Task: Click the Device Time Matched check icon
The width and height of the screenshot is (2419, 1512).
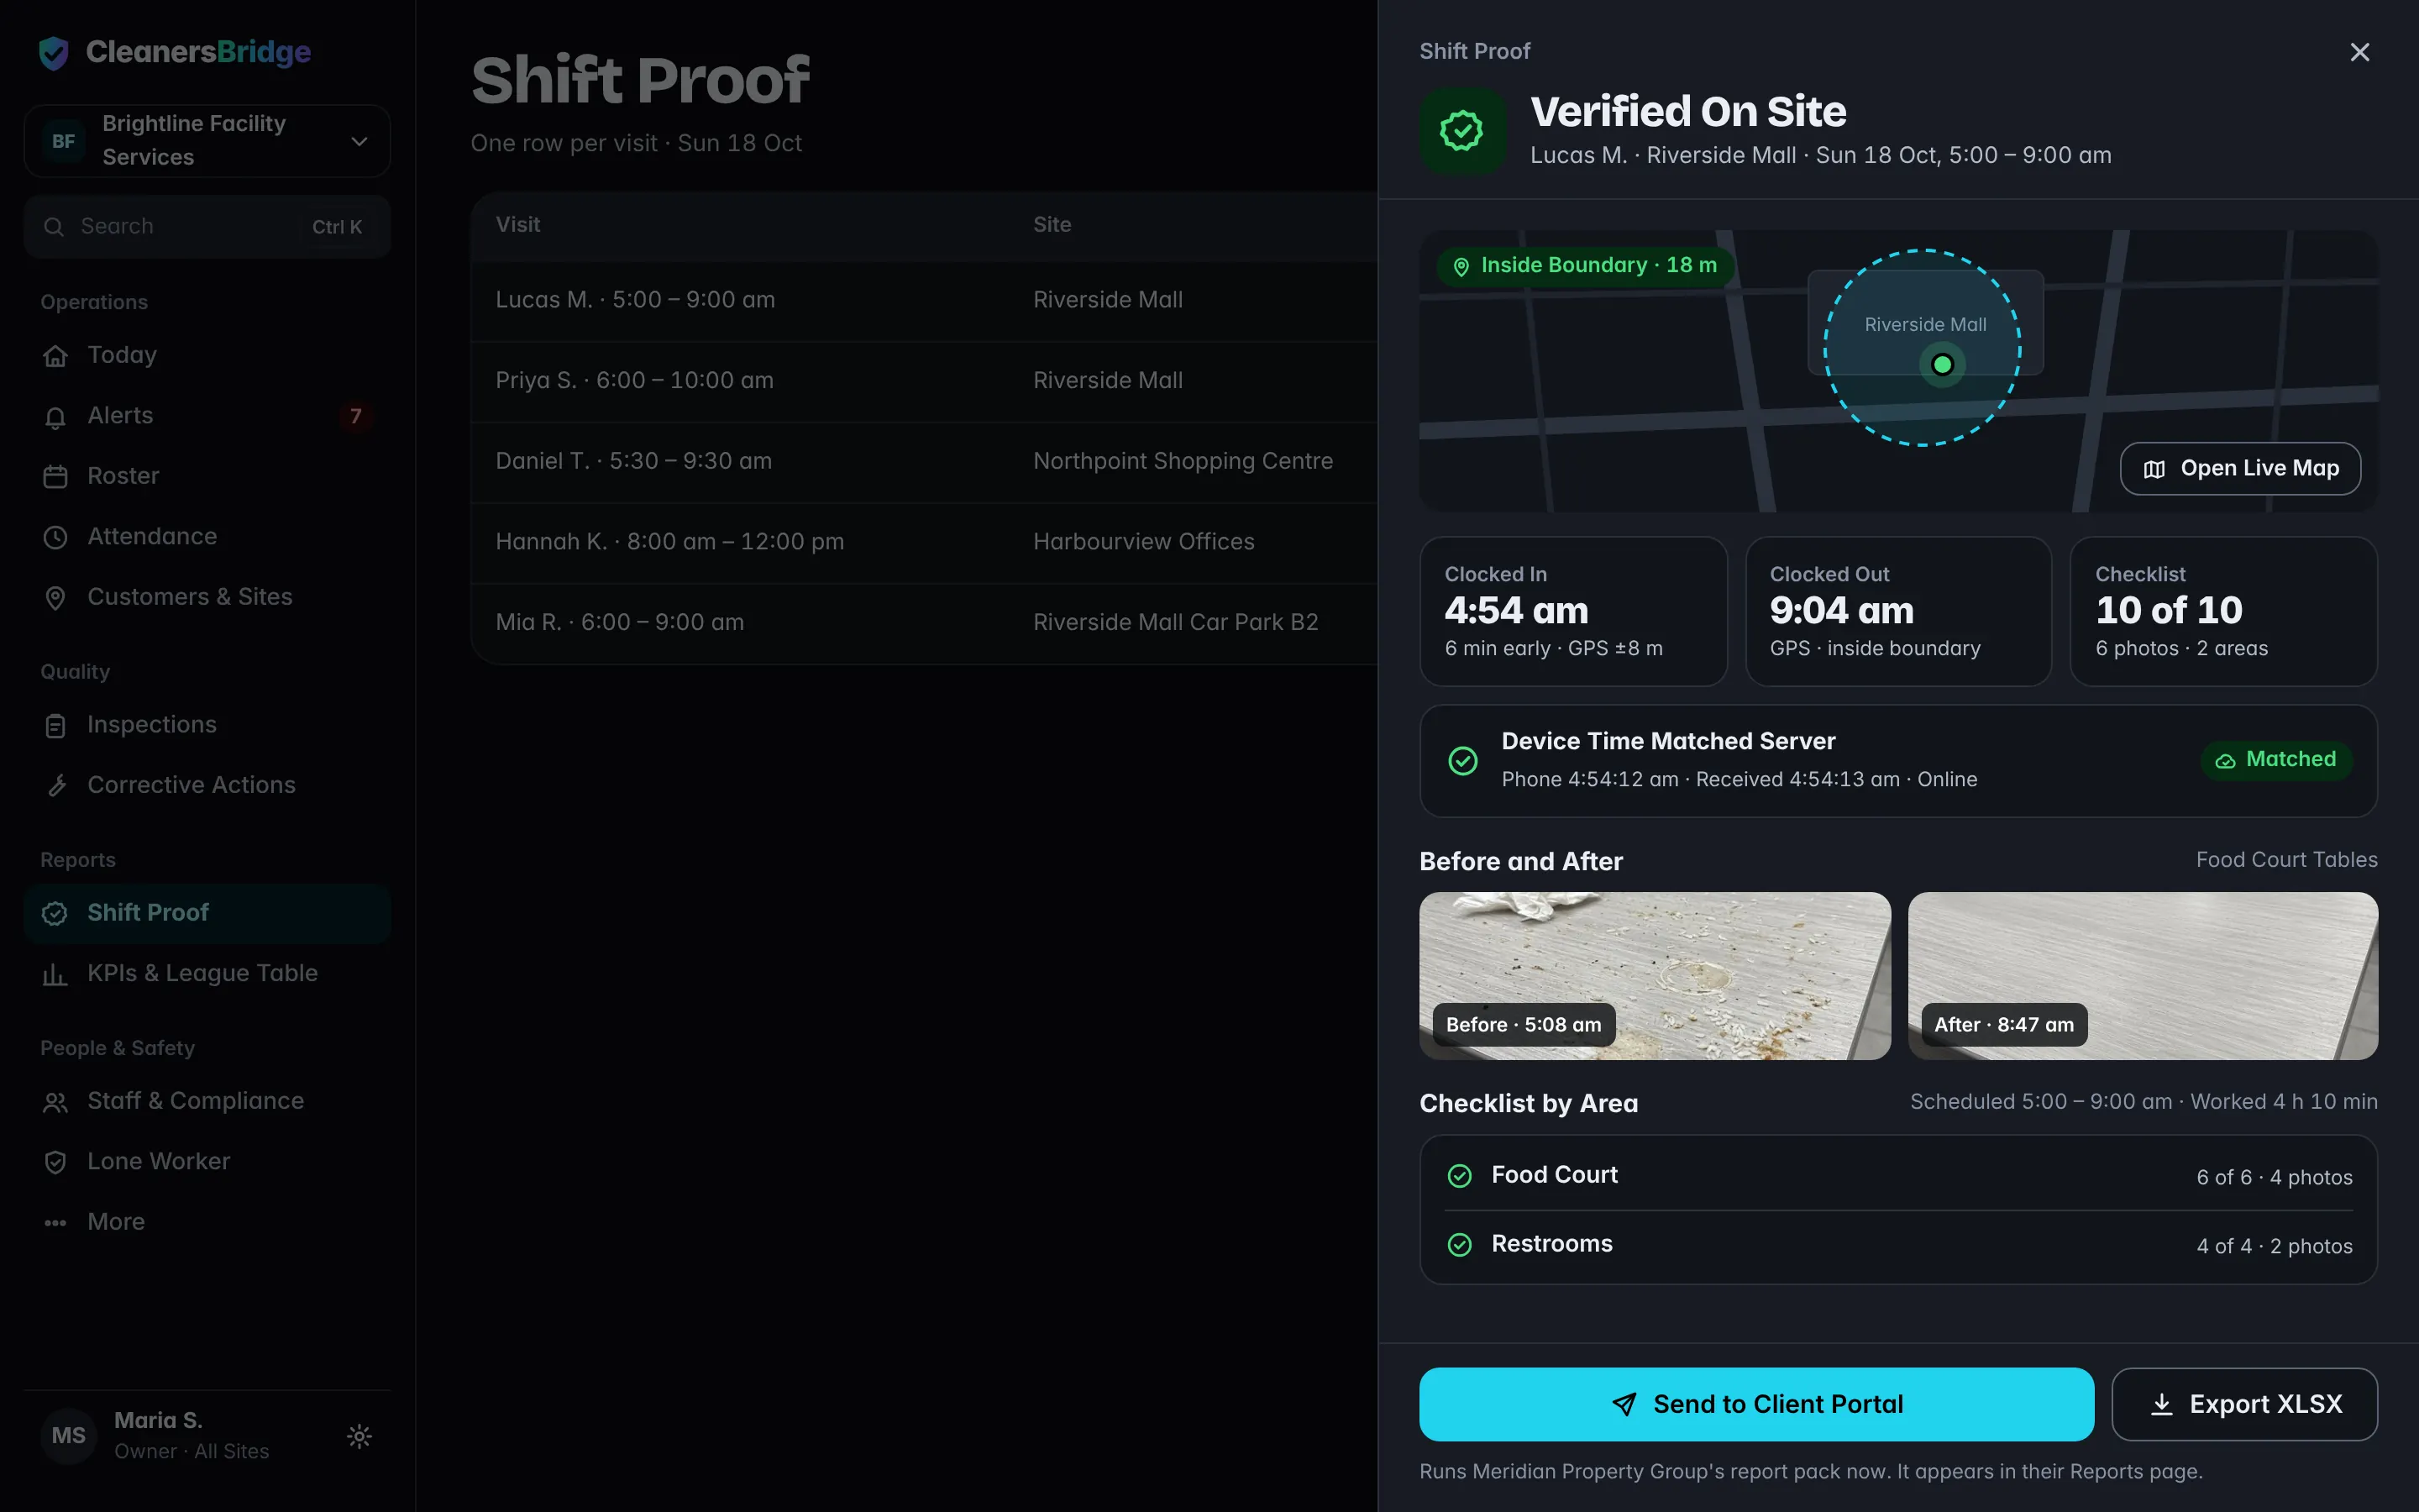Action: [1462, 761]
